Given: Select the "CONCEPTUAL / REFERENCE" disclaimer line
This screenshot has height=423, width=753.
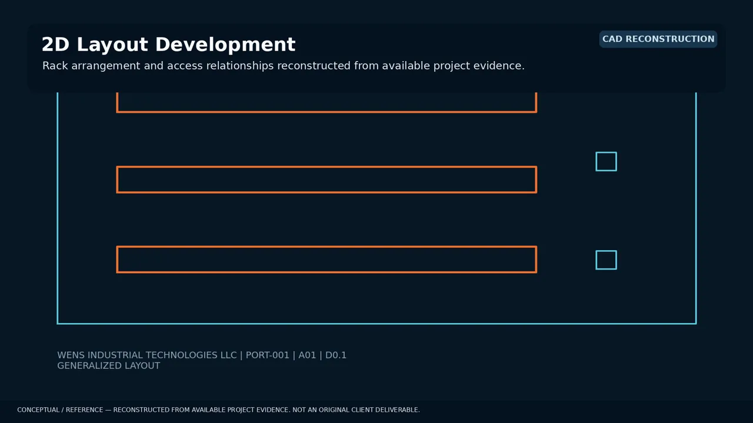Looking at the screenshot, I should click(x=218, y=410).
